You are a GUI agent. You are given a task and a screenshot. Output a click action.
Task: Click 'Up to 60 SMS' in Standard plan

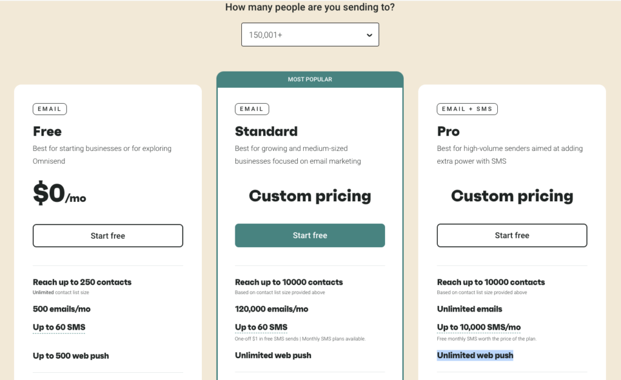261,327
